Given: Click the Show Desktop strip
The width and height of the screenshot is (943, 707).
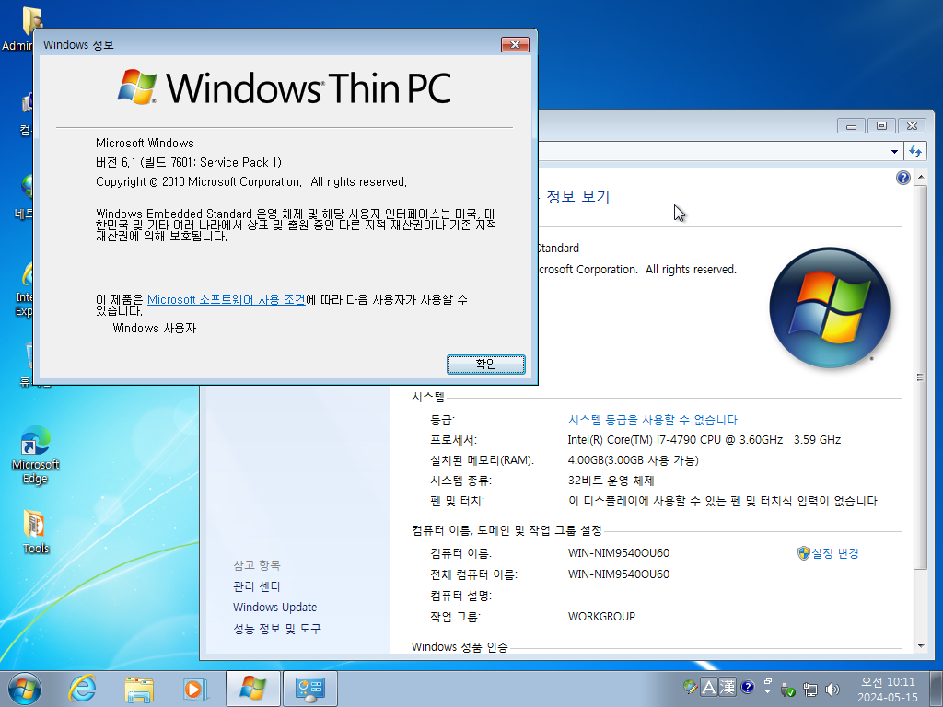Looking at the screenshot, I should click(937, 689).
